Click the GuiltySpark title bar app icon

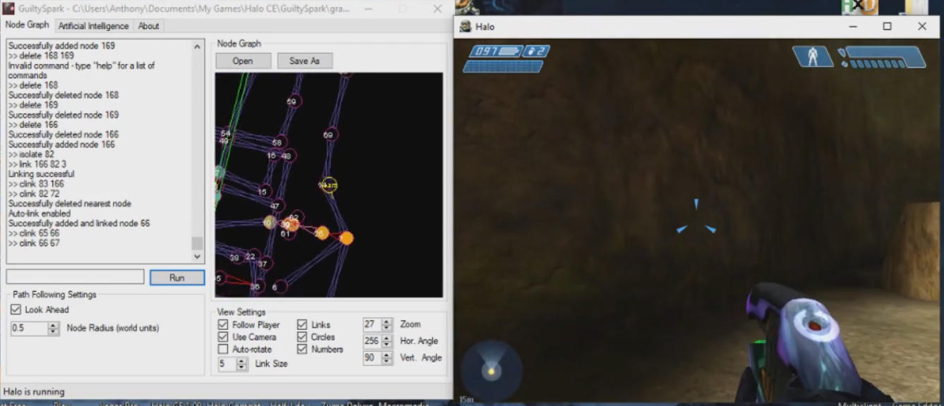(x=8, y=8)
